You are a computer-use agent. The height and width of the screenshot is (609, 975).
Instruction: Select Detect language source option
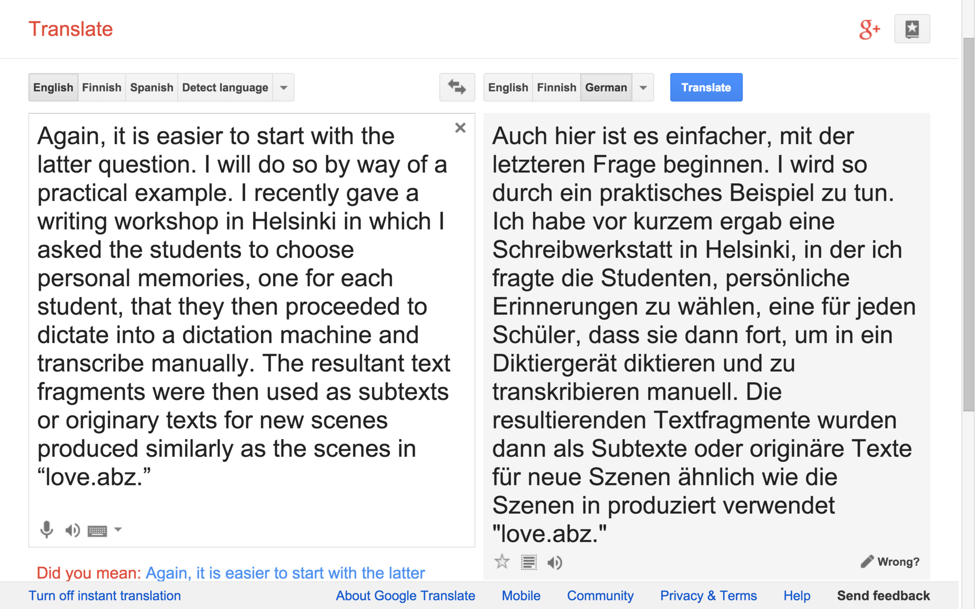click(x=225, y=87)
